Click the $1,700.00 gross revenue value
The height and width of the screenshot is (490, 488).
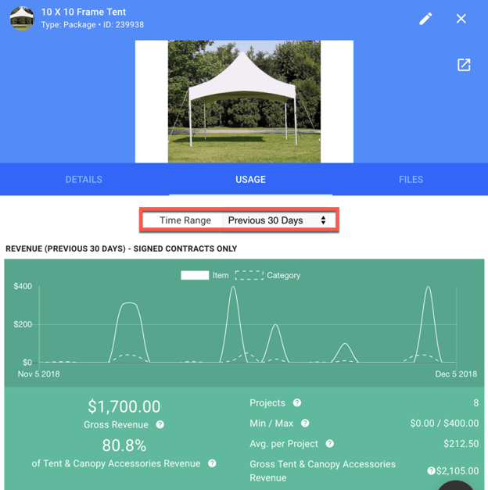[x=124, y=406]
